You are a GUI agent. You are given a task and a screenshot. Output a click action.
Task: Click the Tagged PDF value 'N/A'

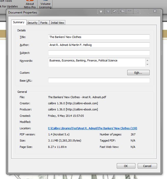click(x=133, y=140)
